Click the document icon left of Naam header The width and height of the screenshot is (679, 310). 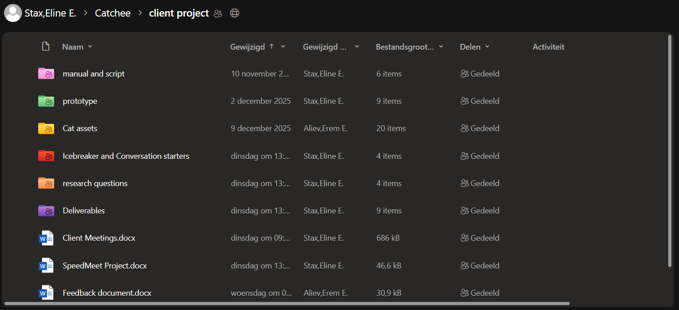coord(45,46)
